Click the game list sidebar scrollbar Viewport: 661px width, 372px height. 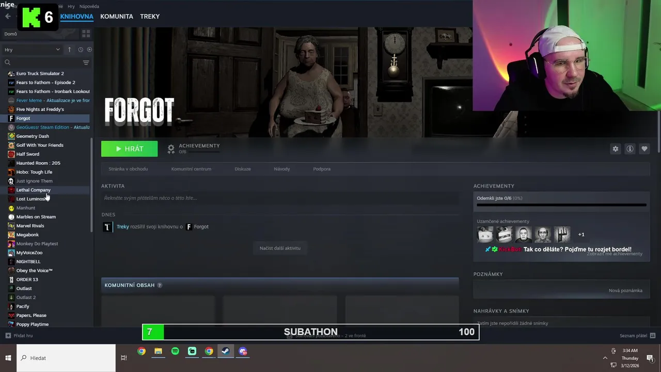(x=91, y=185)
